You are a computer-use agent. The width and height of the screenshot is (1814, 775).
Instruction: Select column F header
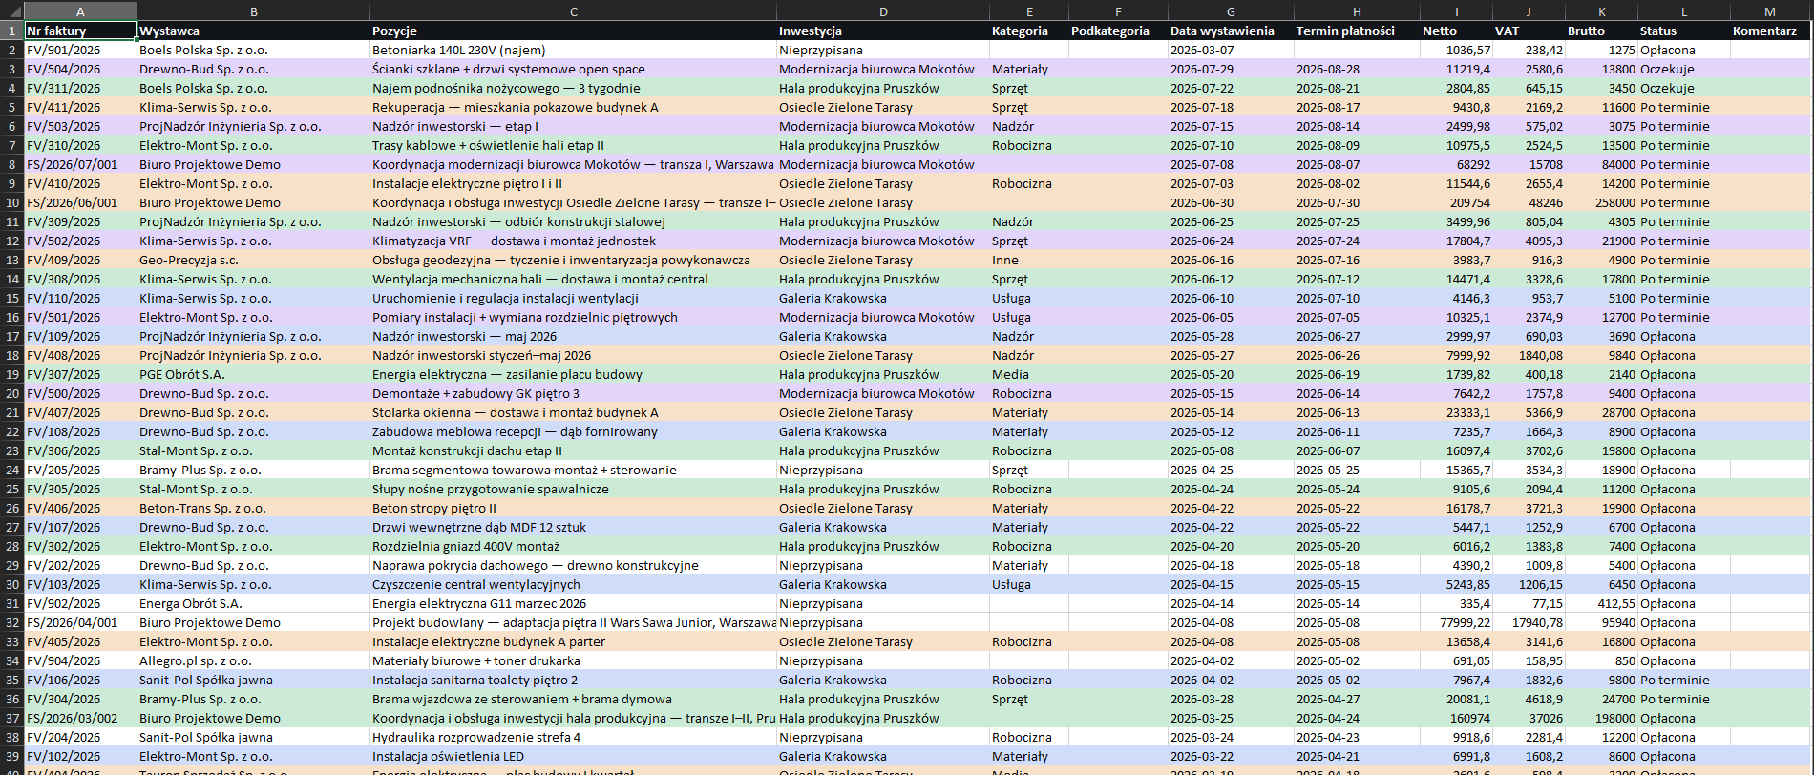coord(1118,11)
